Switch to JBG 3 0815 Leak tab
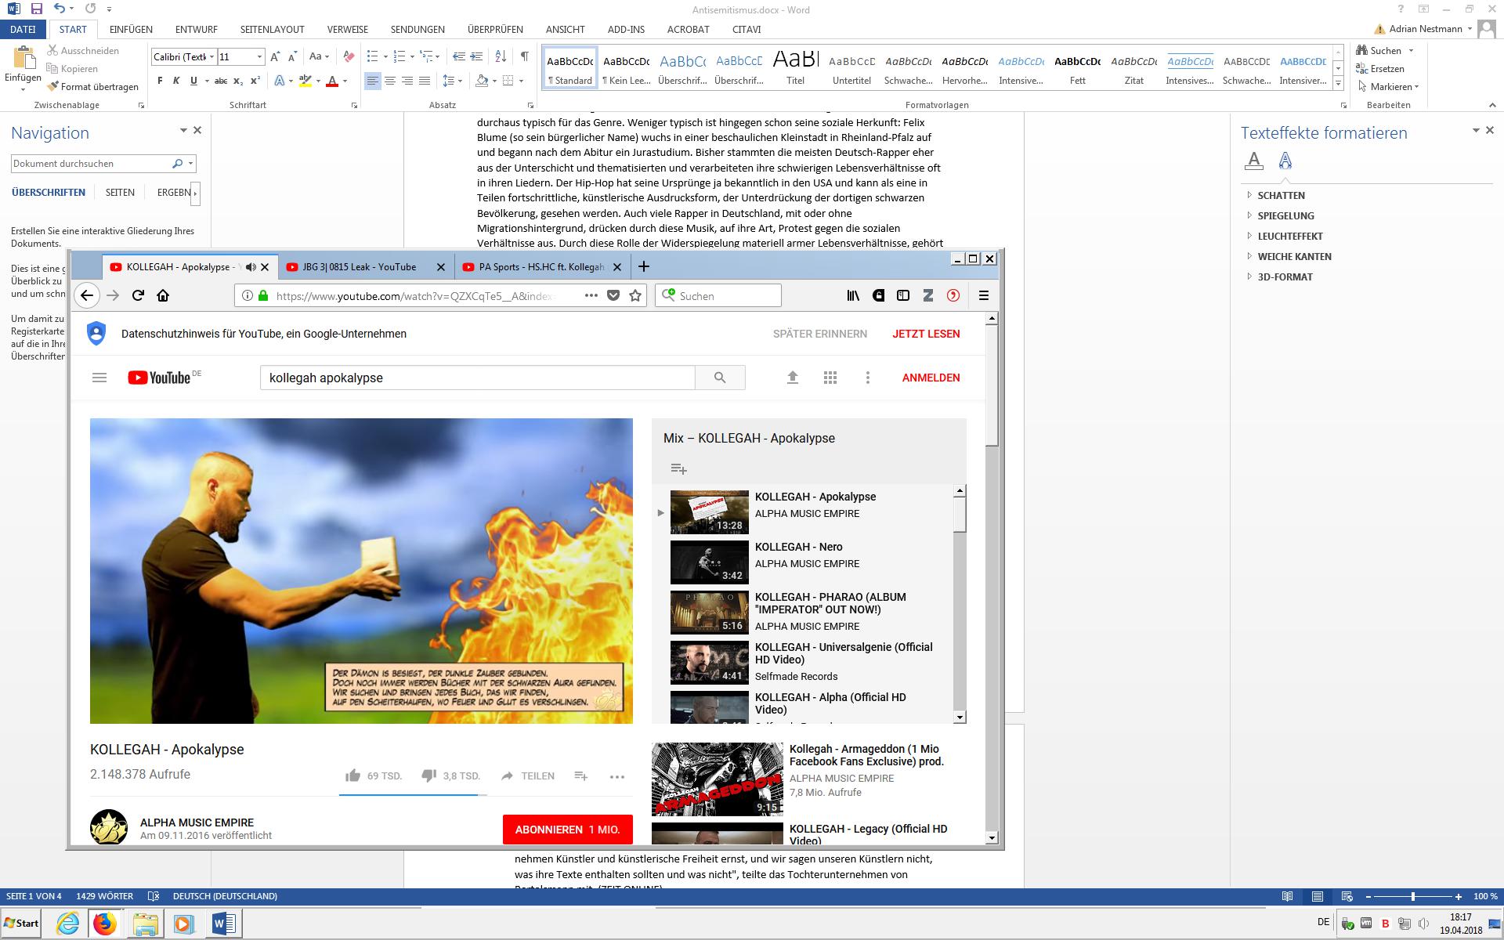 [359, 267]
